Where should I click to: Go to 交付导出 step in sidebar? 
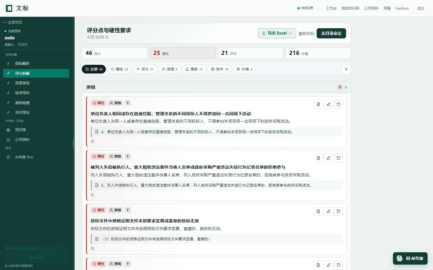pyautogui.click(x=36, y=112)
